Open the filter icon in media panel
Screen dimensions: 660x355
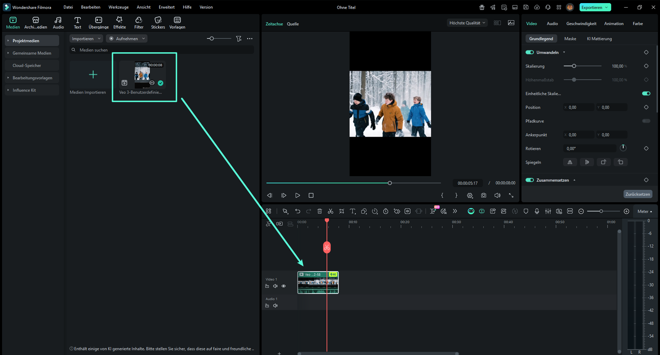coord(239,39)
